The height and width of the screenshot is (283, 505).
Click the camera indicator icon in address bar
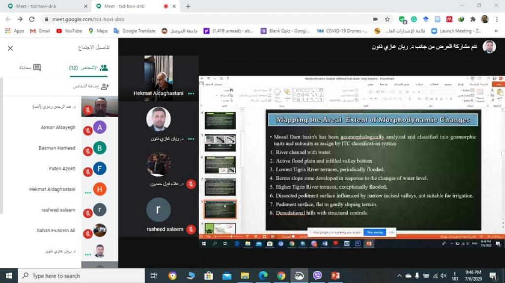click(x=375, y=19)
